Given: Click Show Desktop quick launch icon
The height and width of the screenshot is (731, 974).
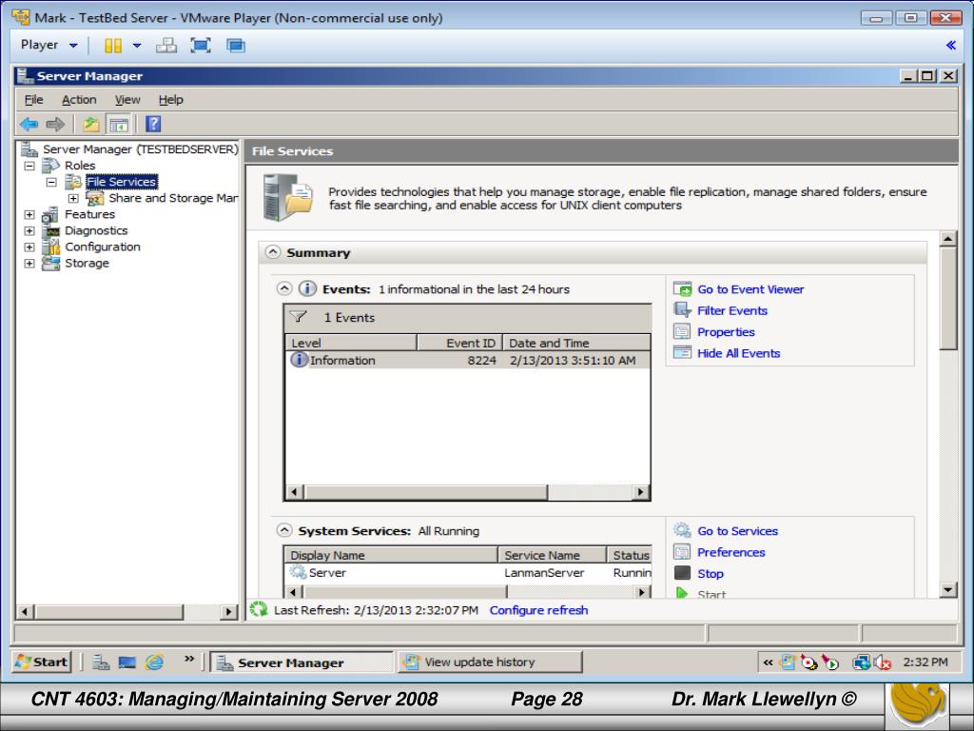Looking at the screenshot, I should coord(127,662).
